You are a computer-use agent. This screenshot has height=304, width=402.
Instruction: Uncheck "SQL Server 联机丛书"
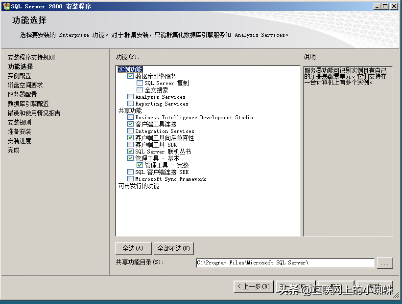(130, 152)
